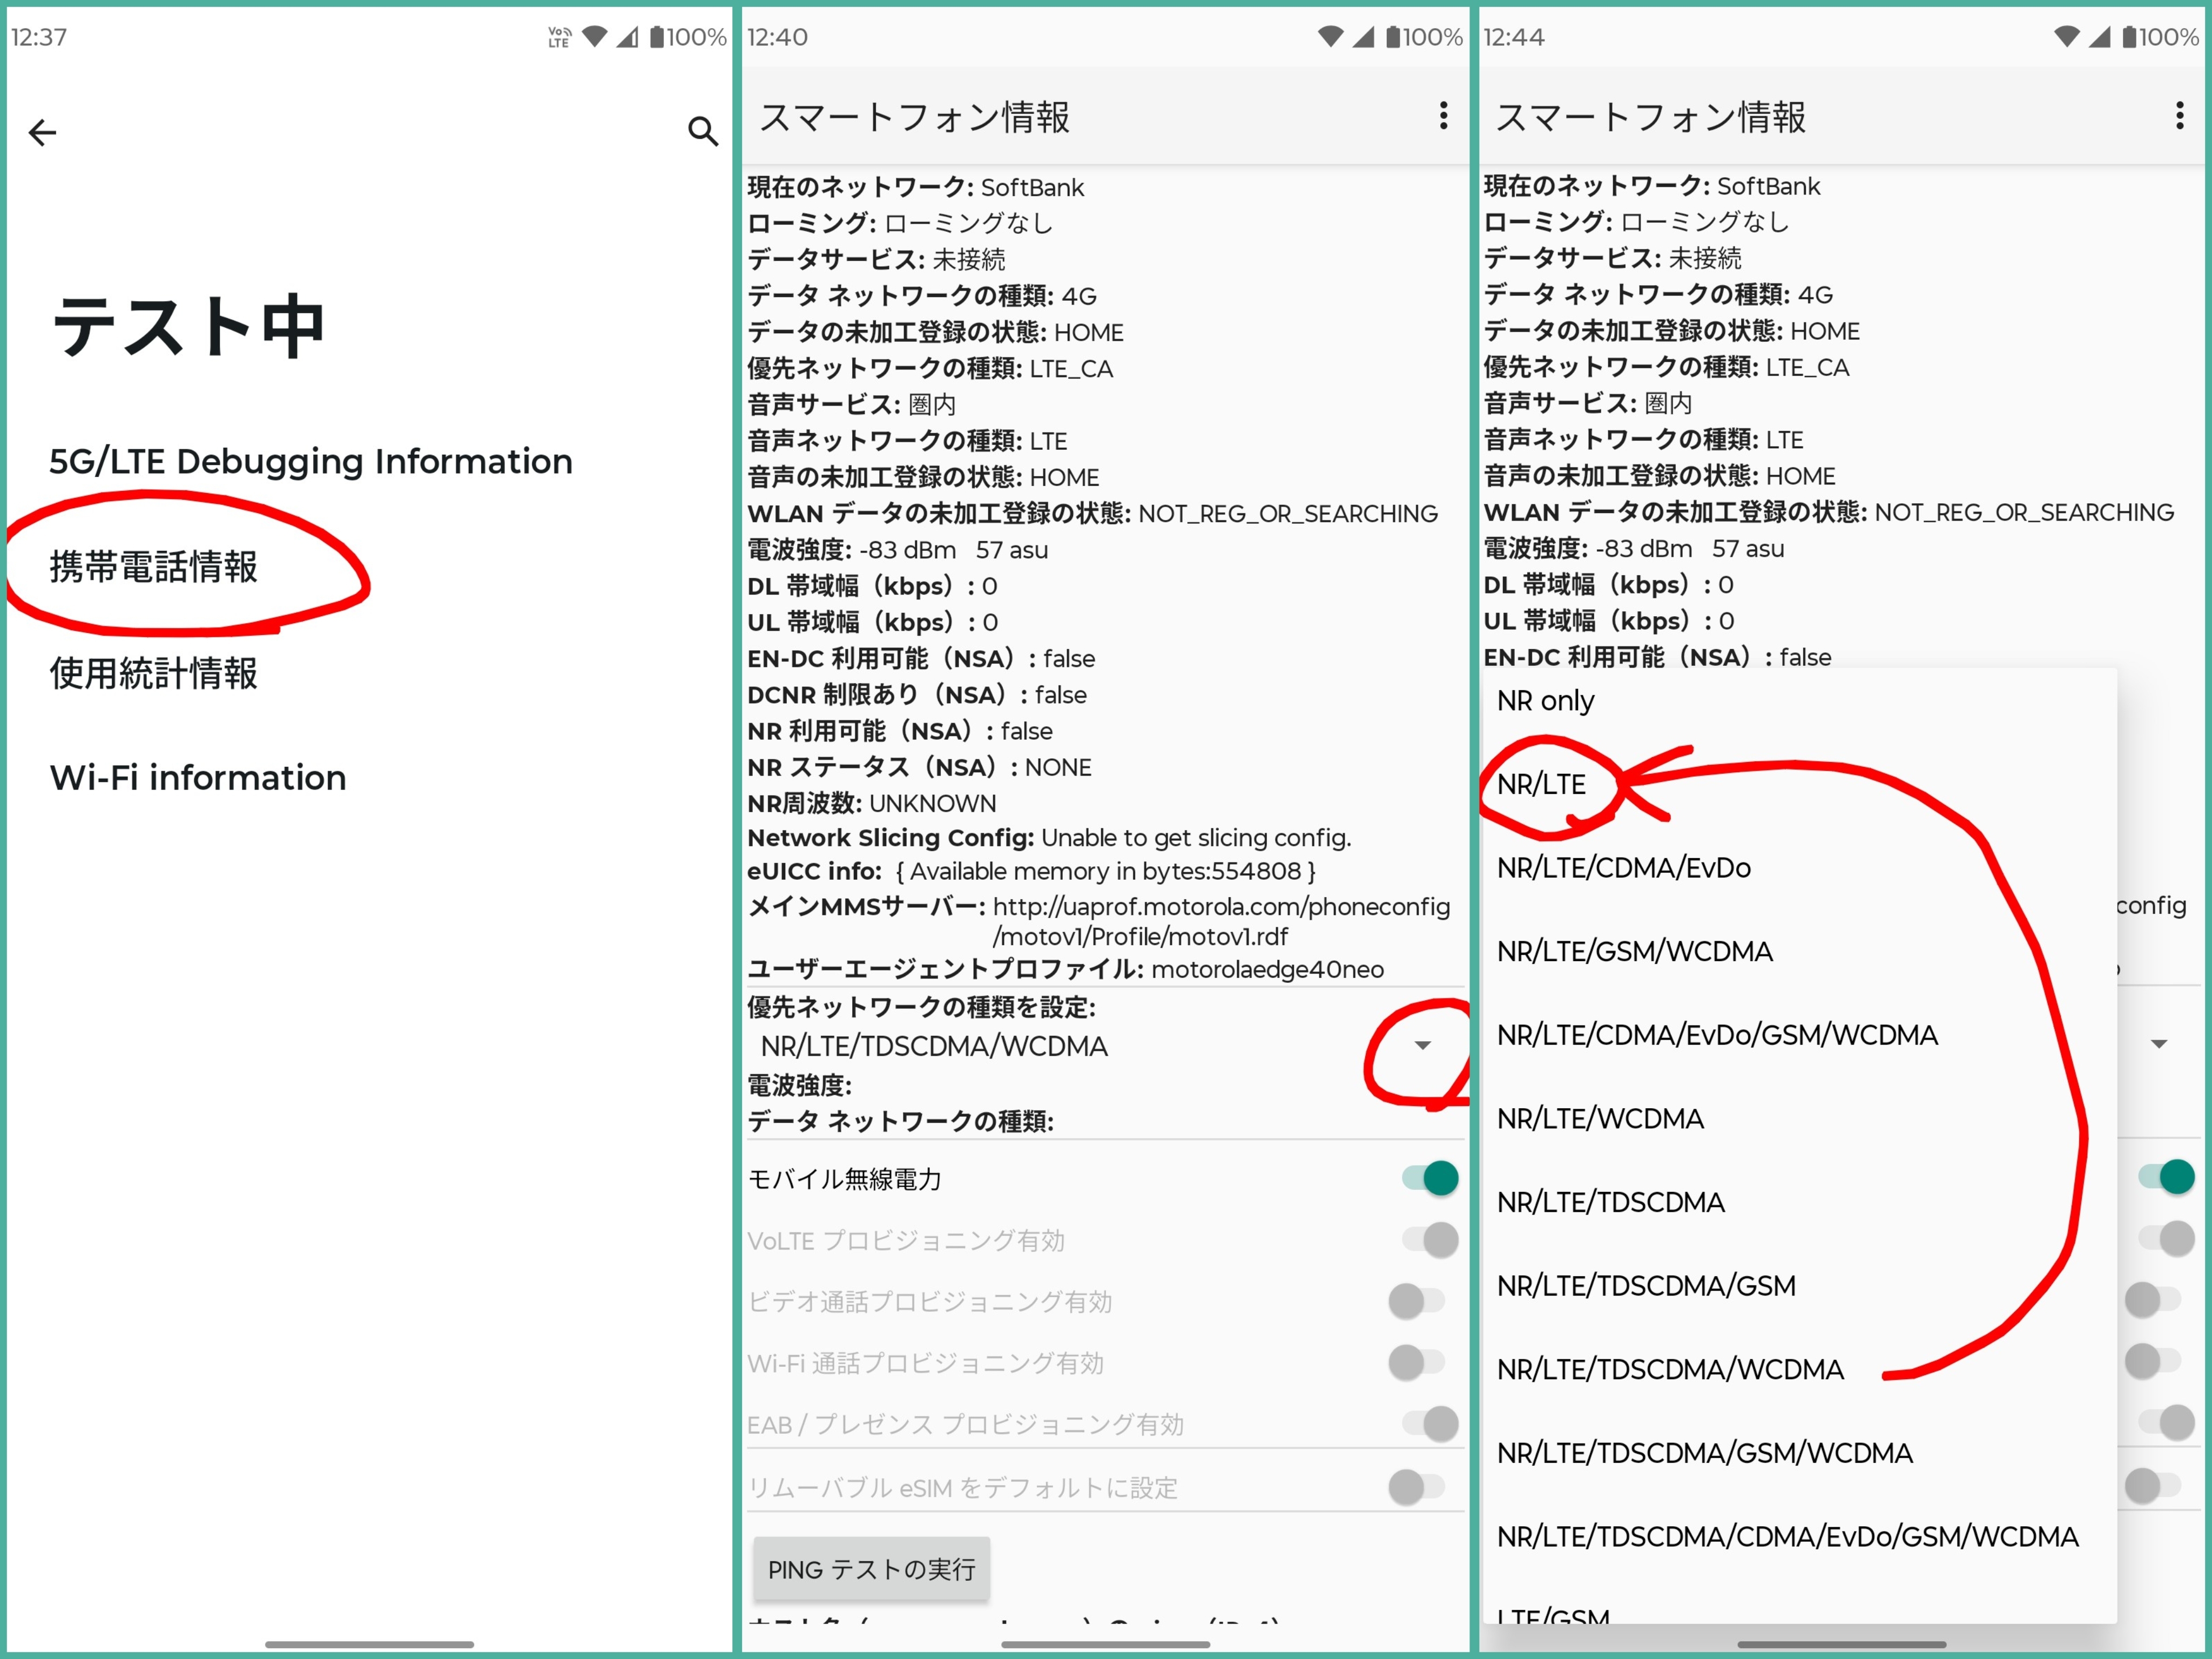Tap the dropdown arrow behind the popup list
The height and width of the screenshot is (1659, 2212).
click(x=2159, y=1044)
